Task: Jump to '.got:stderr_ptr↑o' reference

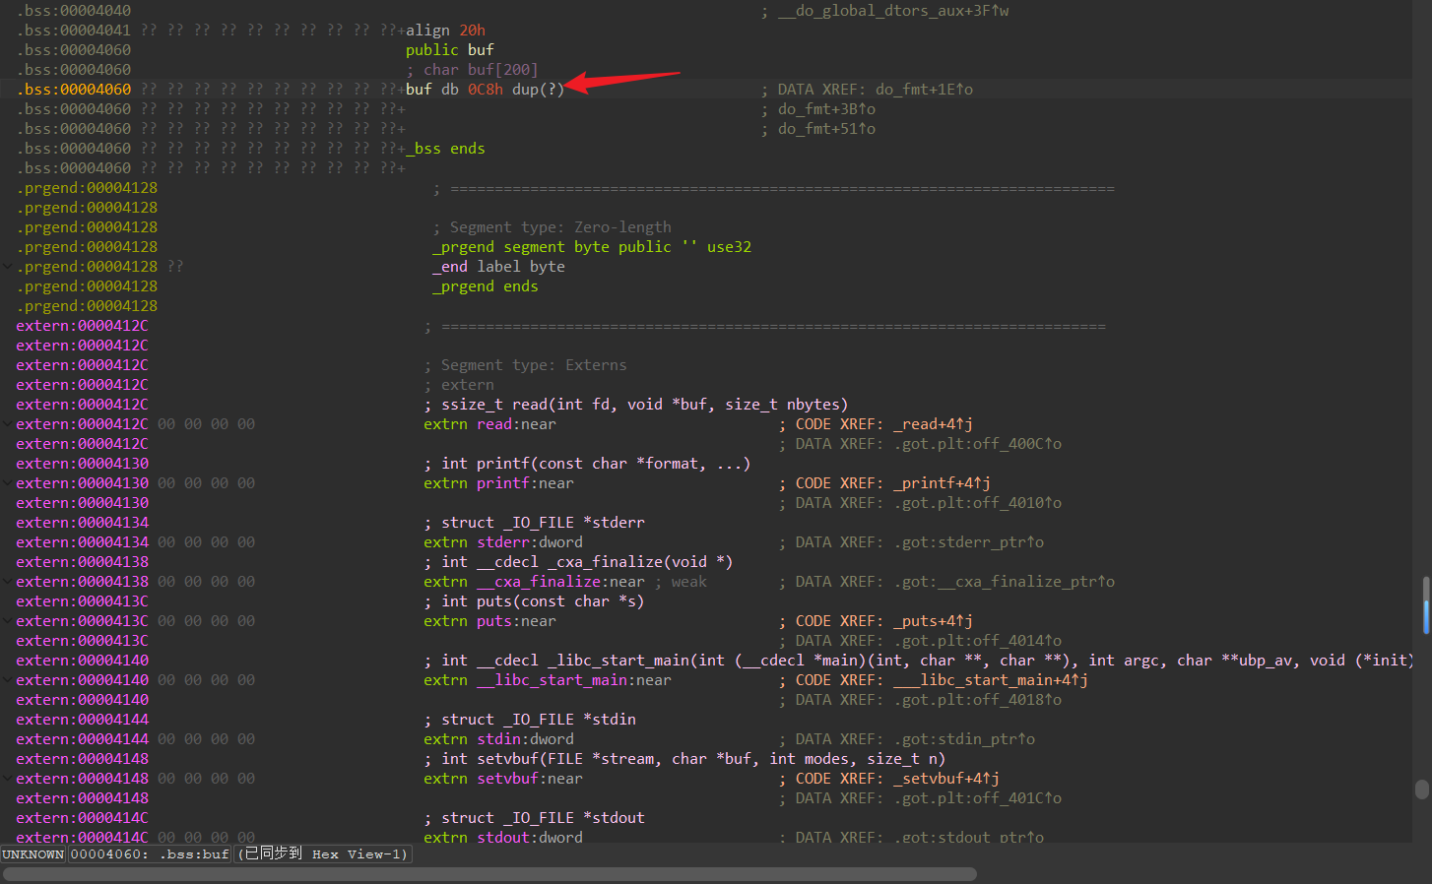Action: pos(968,541)
